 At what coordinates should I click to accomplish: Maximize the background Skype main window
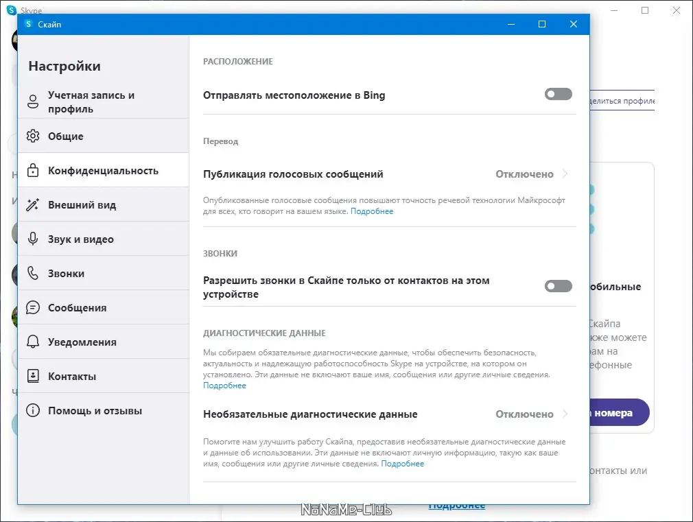645,10
